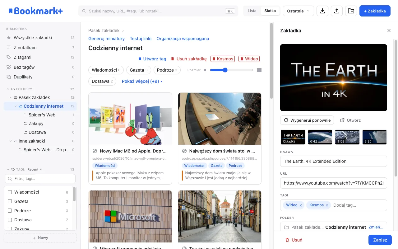Switch view to Siatka

point(270,11)
